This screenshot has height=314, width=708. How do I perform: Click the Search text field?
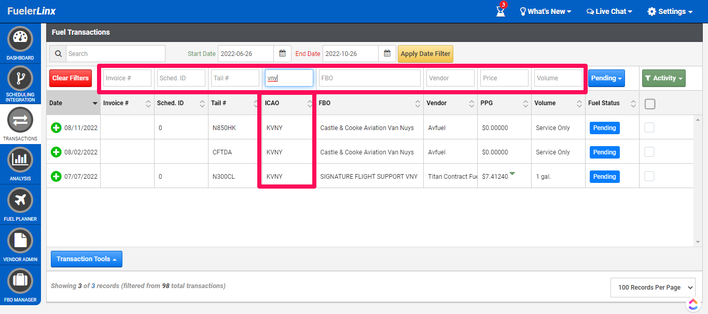(115, 53)
